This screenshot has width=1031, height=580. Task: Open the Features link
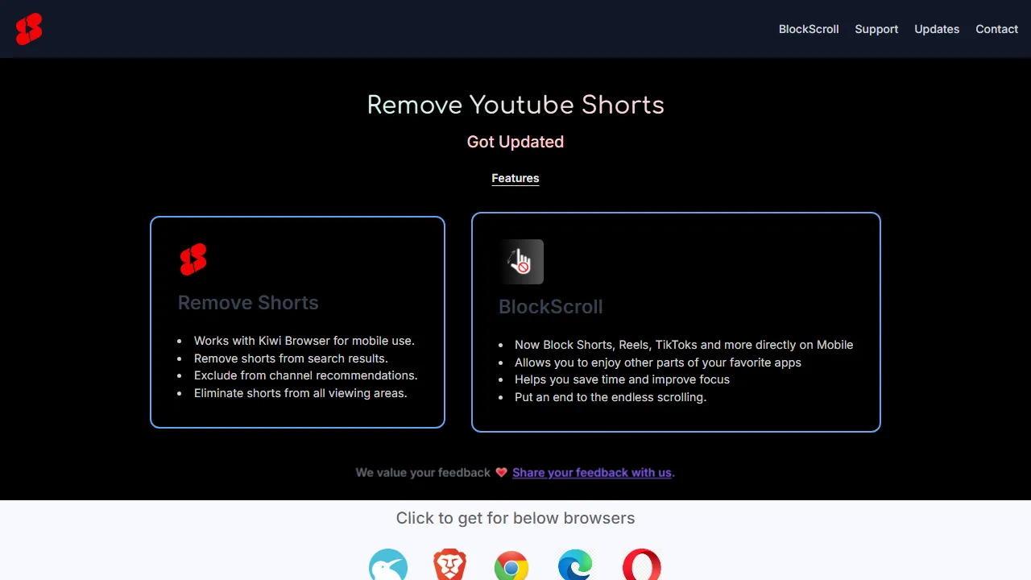point(515,178)
